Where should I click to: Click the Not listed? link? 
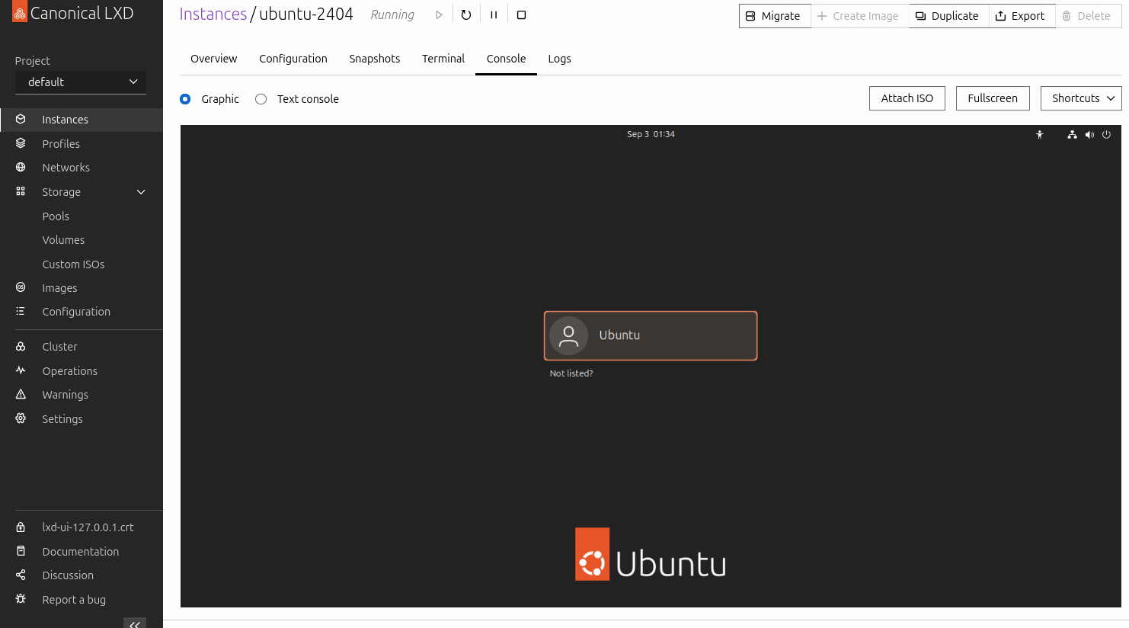coord(571,373)
